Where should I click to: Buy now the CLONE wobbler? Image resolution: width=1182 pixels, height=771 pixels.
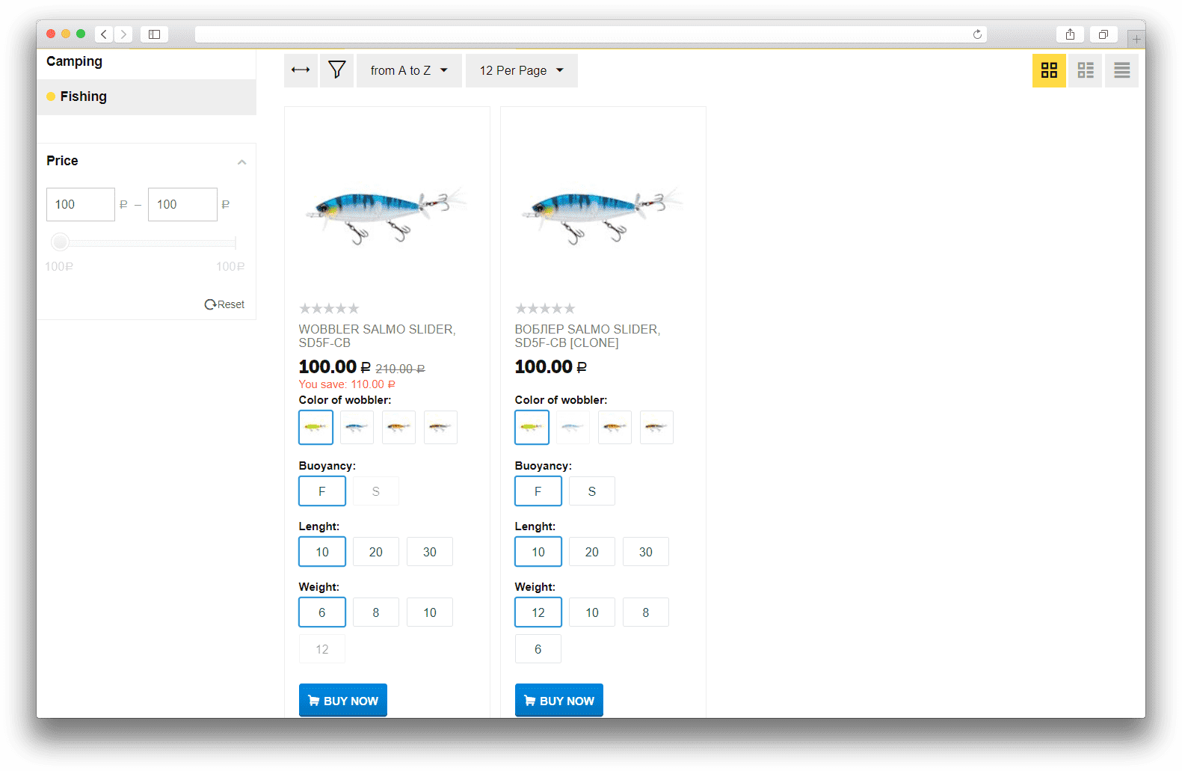click(x=559, y=701)
